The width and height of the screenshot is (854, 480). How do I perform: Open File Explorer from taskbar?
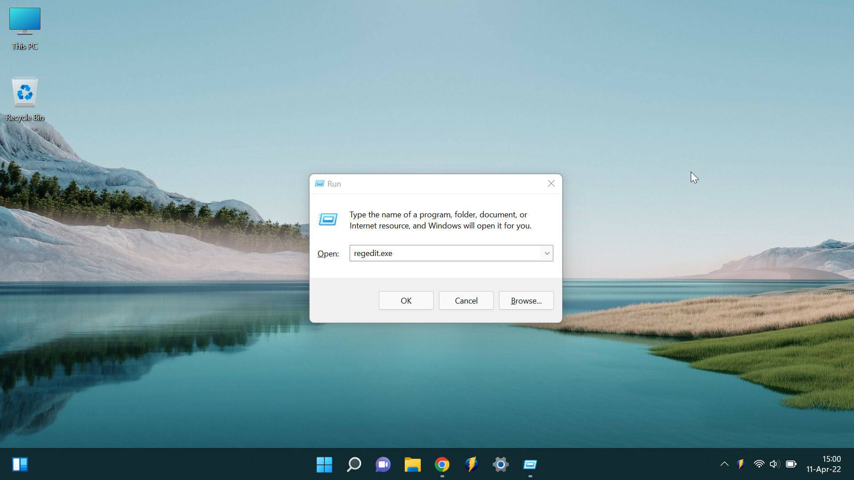point(412,464)
